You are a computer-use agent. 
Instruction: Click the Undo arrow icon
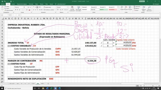(5, 1)
